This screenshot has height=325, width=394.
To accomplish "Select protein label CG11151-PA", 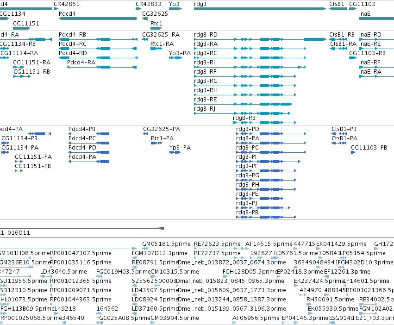I will pyautogui.click(x=33, y=157).
